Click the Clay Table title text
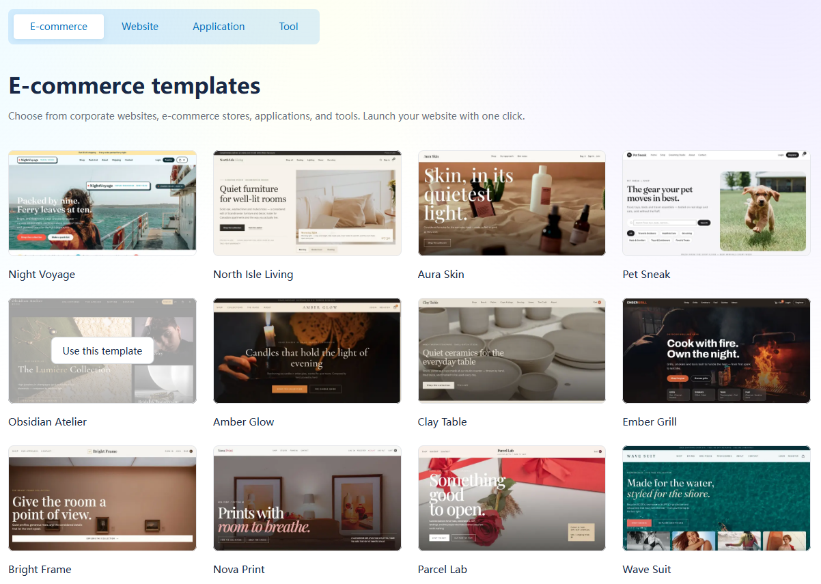Viewport: 821px width, 584px height. click(443, 422)
